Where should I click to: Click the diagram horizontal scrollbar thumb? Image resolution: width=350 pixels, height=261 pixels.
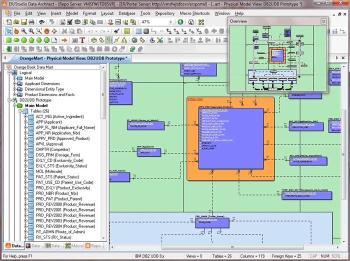232,247
